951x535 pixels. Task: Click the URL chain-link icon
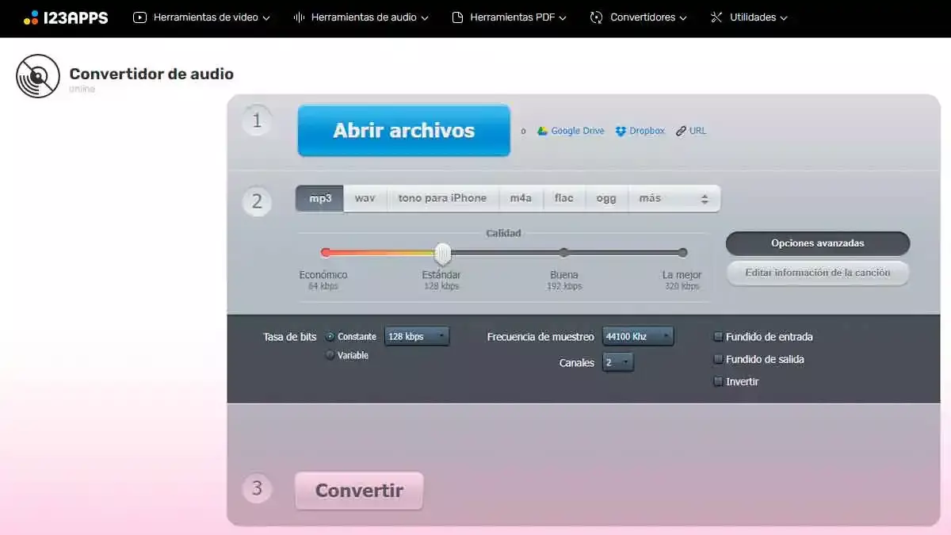[681, 132]
